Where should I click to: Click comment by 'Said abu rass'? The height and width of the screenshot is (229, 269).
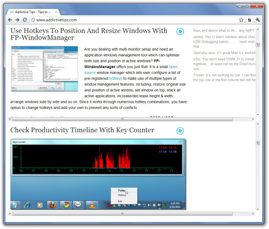[x=225, y=53]
